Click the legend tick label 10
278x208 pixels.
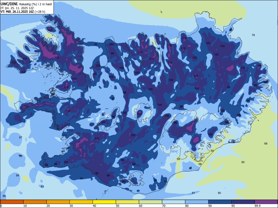pyautogui.click(x=25, y=206)
